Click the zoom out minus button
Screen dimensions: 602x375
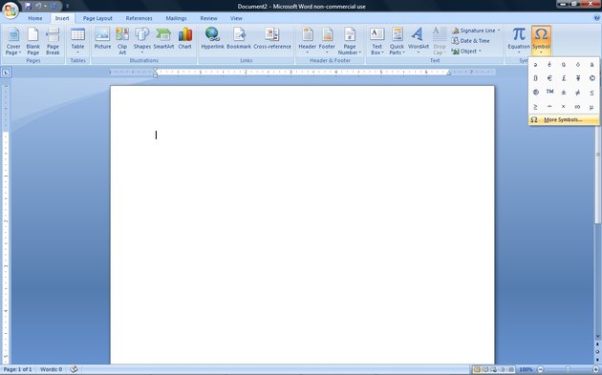(x=540, y=369)
